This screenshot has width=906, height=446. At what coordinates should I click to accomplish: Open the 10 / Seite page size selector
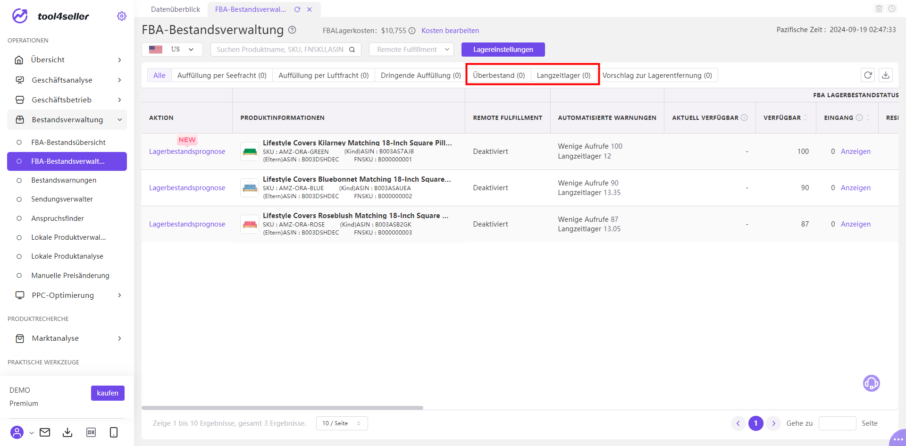coord(342,423)
